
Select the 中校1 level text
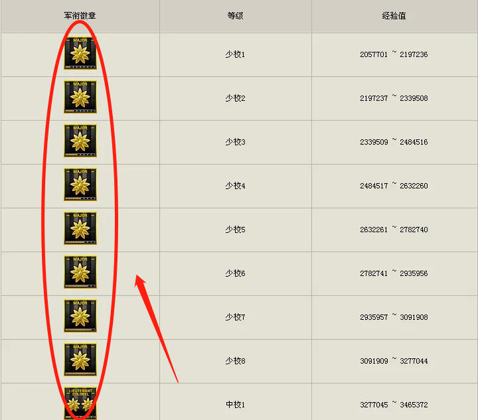[235, 405]
